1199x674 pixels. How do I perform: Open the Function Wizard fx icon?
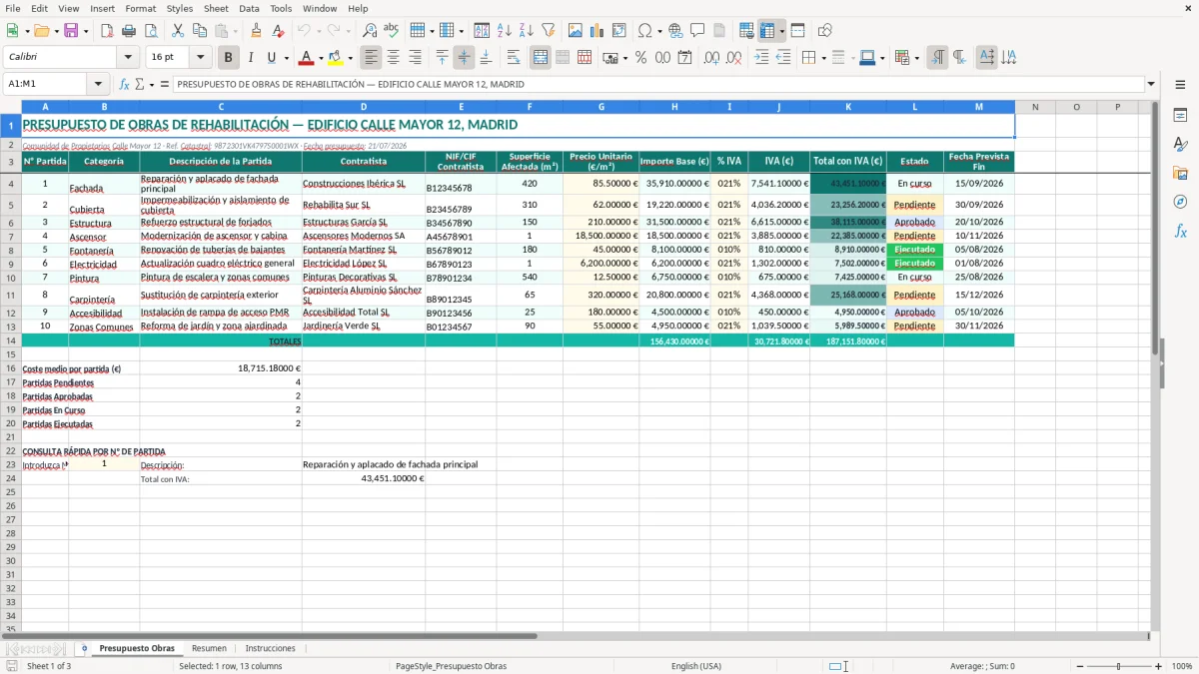tap(124, 84)
